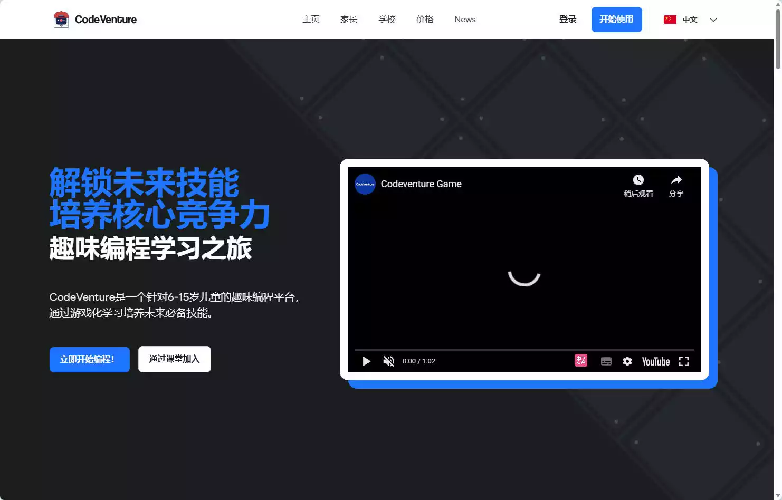Open the 主页 nav item
782x500 pixels.
coord(311,20)
